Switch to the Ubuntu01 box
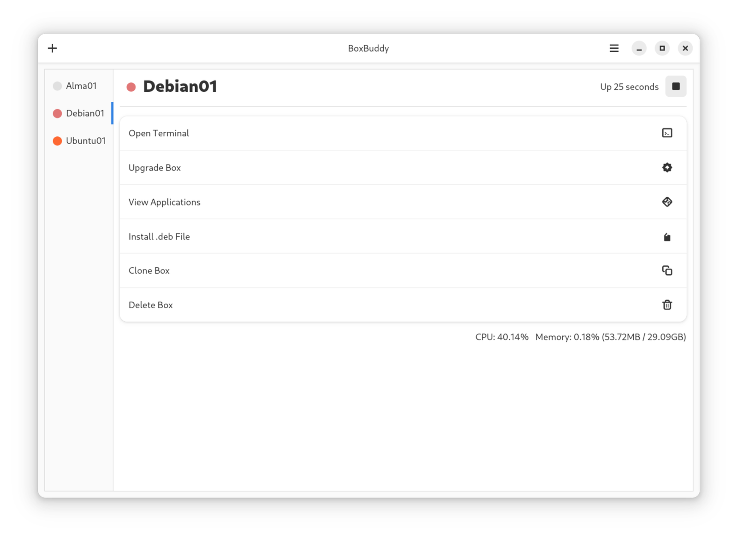This screenshot has height=540, width=738. pos(86,141)
